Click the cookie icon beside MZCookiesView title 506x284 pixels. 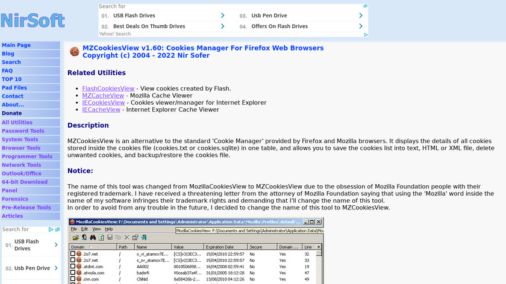pos(75,52)
